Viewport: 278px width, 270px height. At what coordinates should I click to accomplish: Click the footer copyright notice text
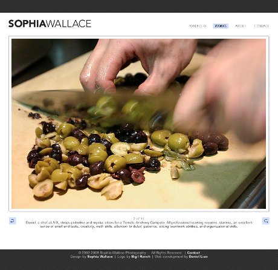112,252
